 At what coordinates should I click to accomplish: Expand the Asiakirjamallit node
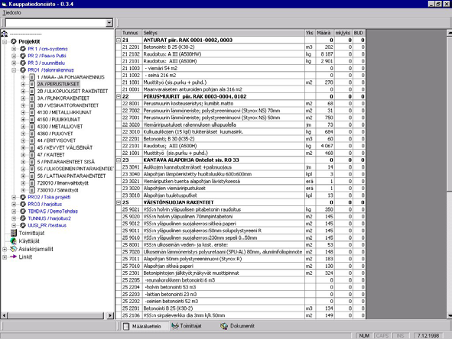tap(5, 249)
